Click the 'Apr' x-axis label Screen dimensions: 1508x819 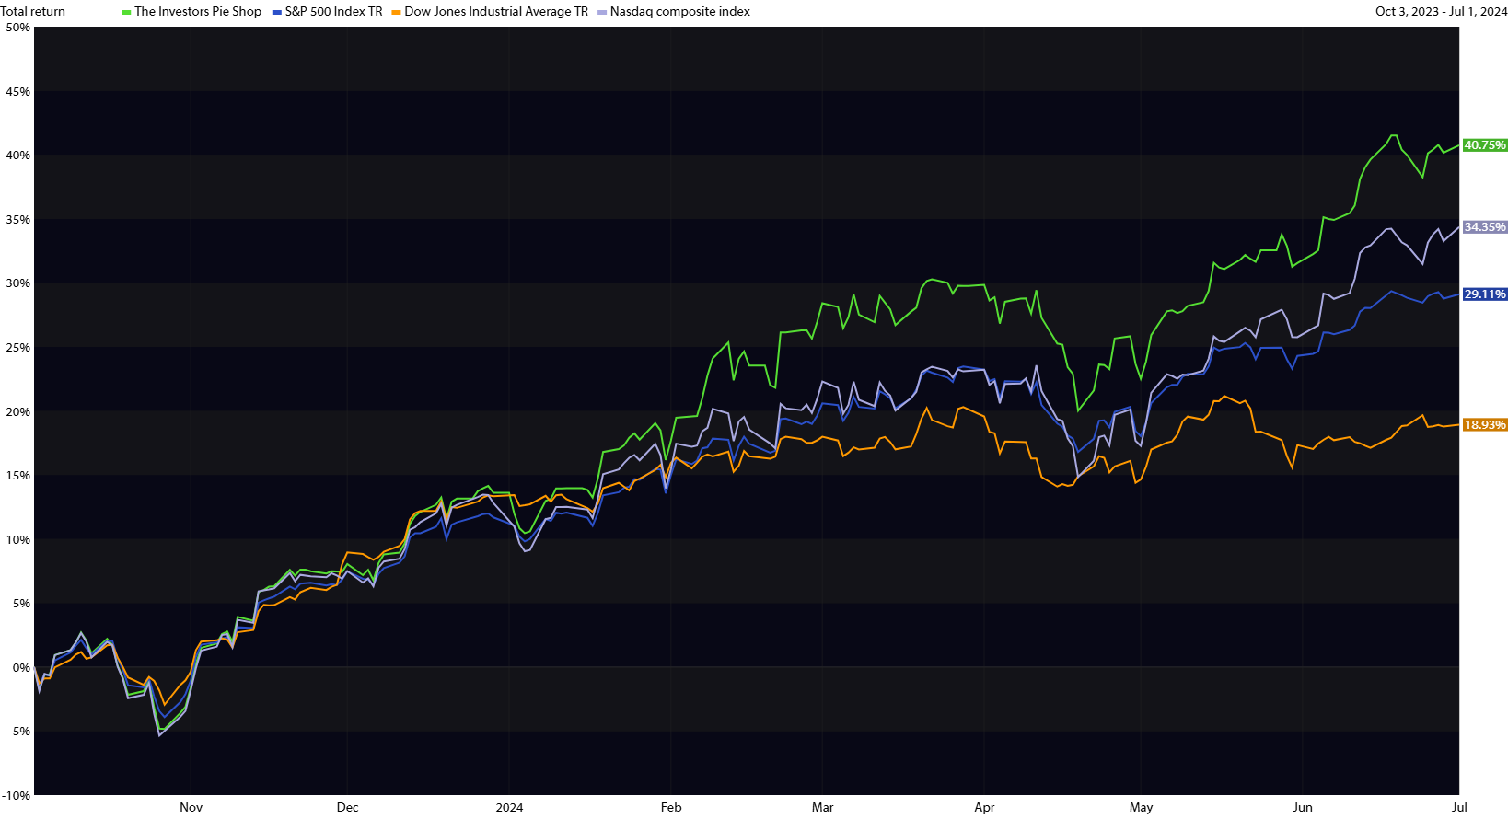point(985,808)
